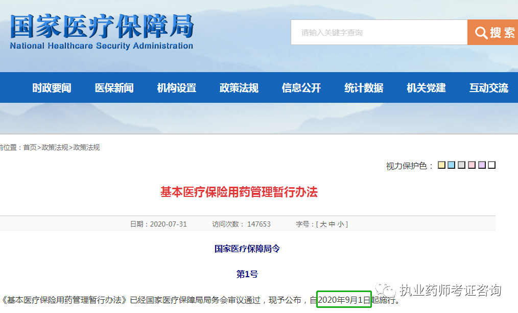Go to 机构设置 in the nav bar
This screenshot has width=518, height=313.
tap(176, 88)
